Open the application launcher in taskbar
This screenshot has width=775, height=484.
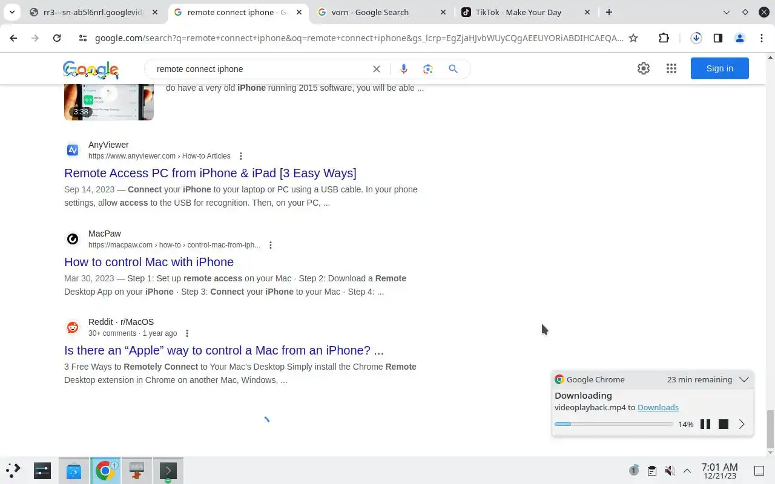pyautogui.click(x=13, y=470)
